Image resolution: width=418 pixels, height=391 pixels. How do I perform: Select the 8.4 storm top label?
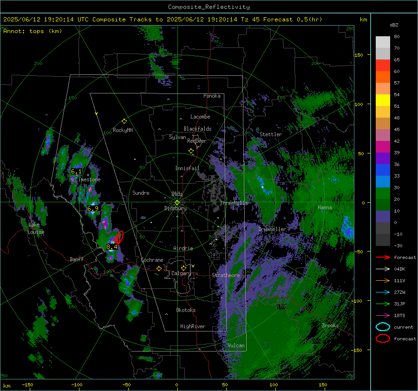(111, 246)
